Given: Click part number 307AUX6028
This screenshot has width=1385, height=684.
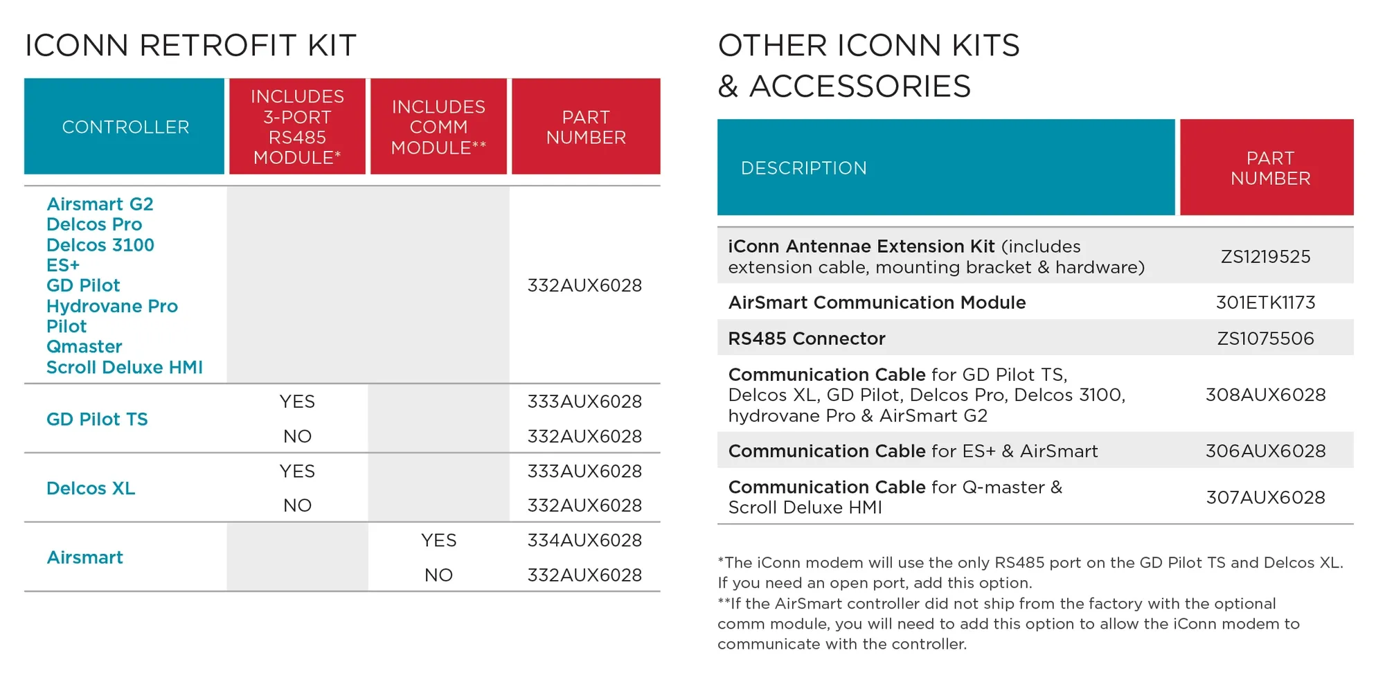Looking at the screenshot, I should pyautogui.click(x=1265, y=497).
